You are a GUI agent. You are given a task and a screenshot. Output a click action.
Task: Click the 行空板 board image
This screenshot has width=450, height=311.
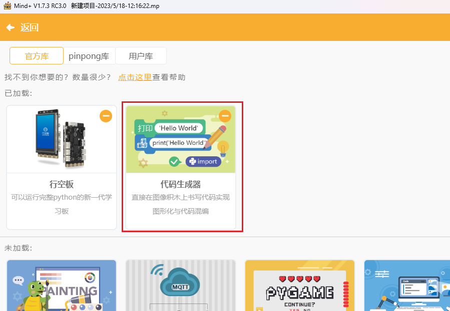click(x=62, y=139)
